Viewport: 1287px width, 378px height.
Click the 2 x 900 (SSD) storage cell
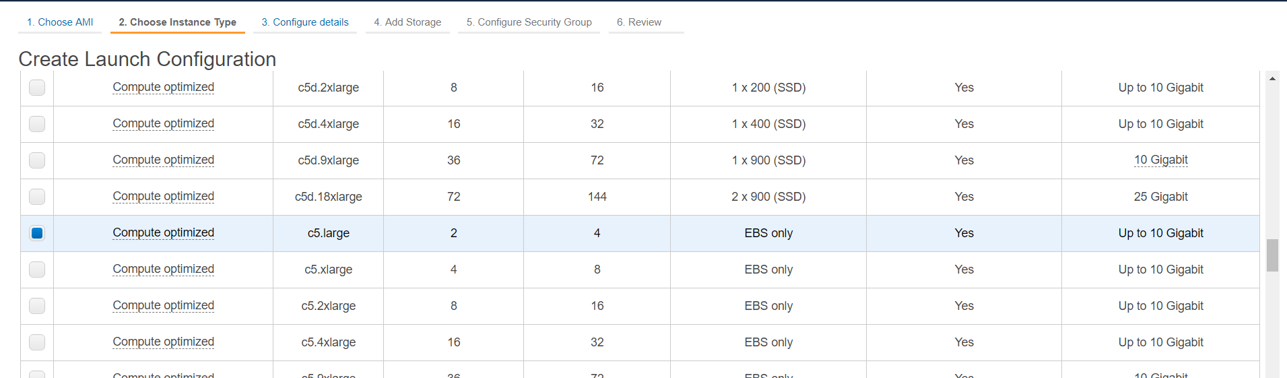click(768, 197)
